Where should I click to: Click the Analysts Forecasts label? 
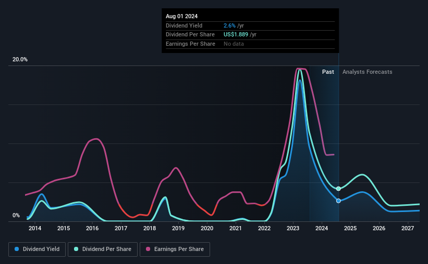coord(368,72)
